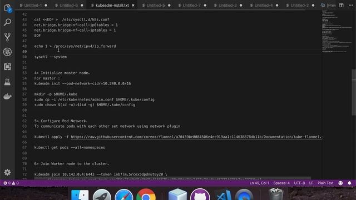
Task: Click the '6> Join Worker node to the cluster.' line
Action: coord(72,163)
